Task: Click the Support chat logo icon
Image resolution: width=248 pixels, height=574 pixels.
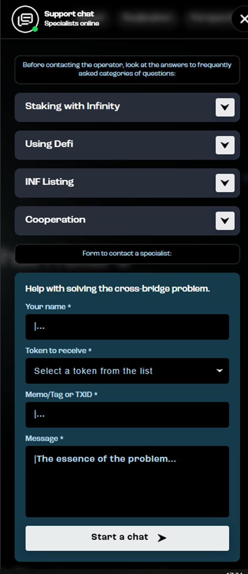Action: point(25,19)
